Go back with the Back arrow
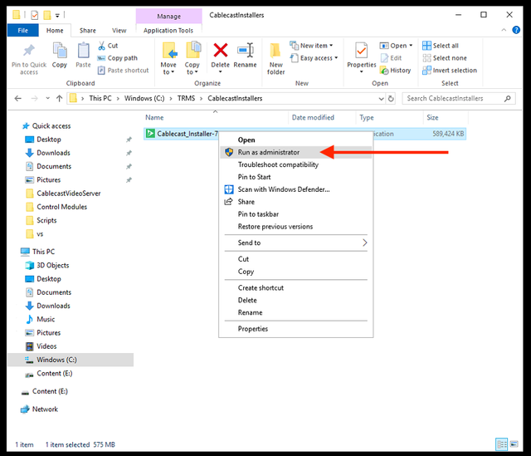 pos(18,98)
